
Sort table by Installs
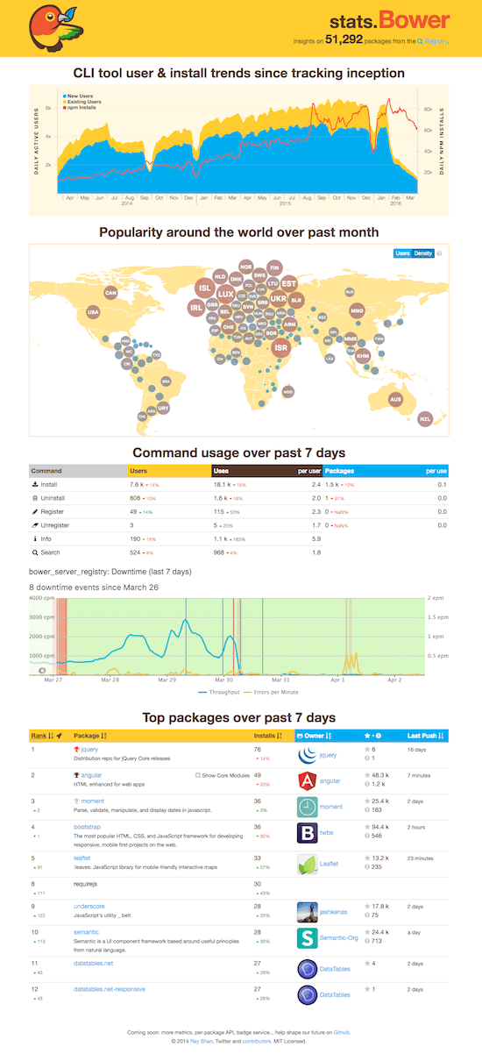(267, 735)
